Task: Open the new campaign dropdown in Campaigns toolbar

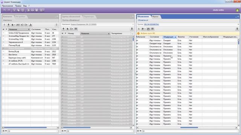Action: click(14, 25)
